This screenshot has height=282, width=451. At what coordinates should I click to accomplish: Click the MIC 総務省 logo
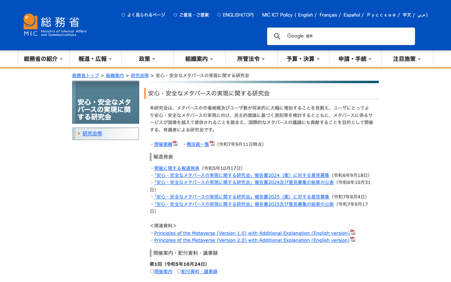point(55,25)
